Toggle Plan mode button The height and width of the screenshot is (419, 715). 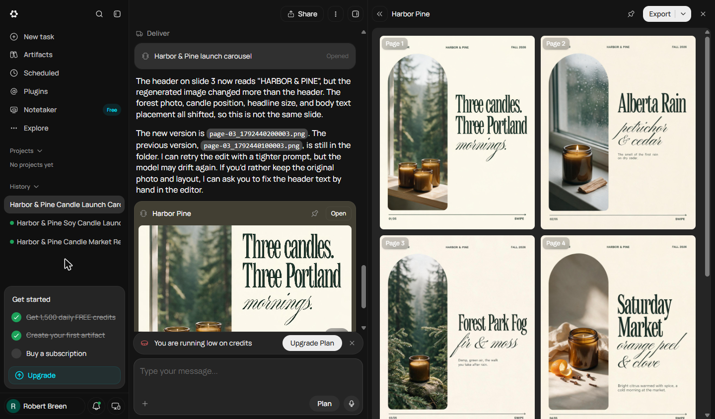324,404
